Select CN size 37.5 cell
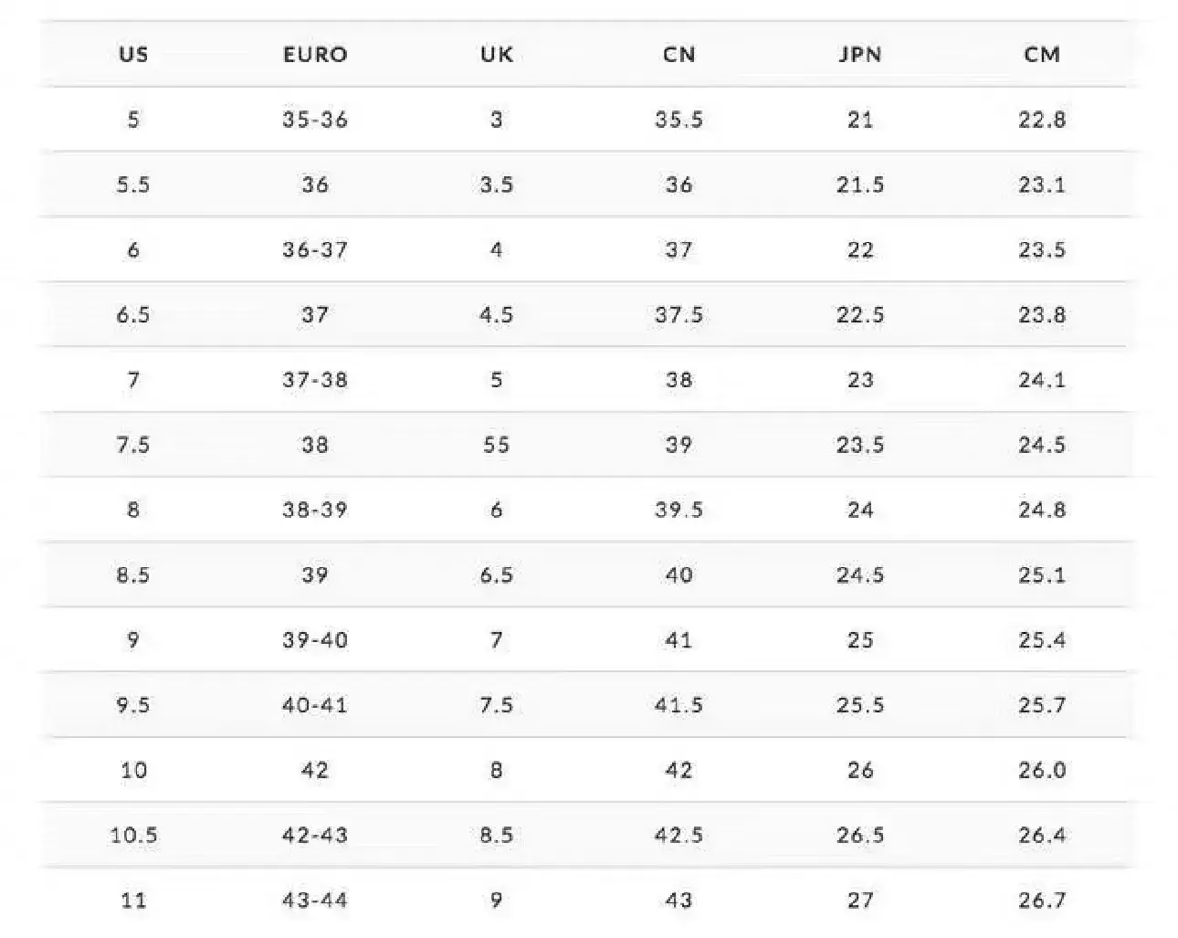 [x=678, y=315]
